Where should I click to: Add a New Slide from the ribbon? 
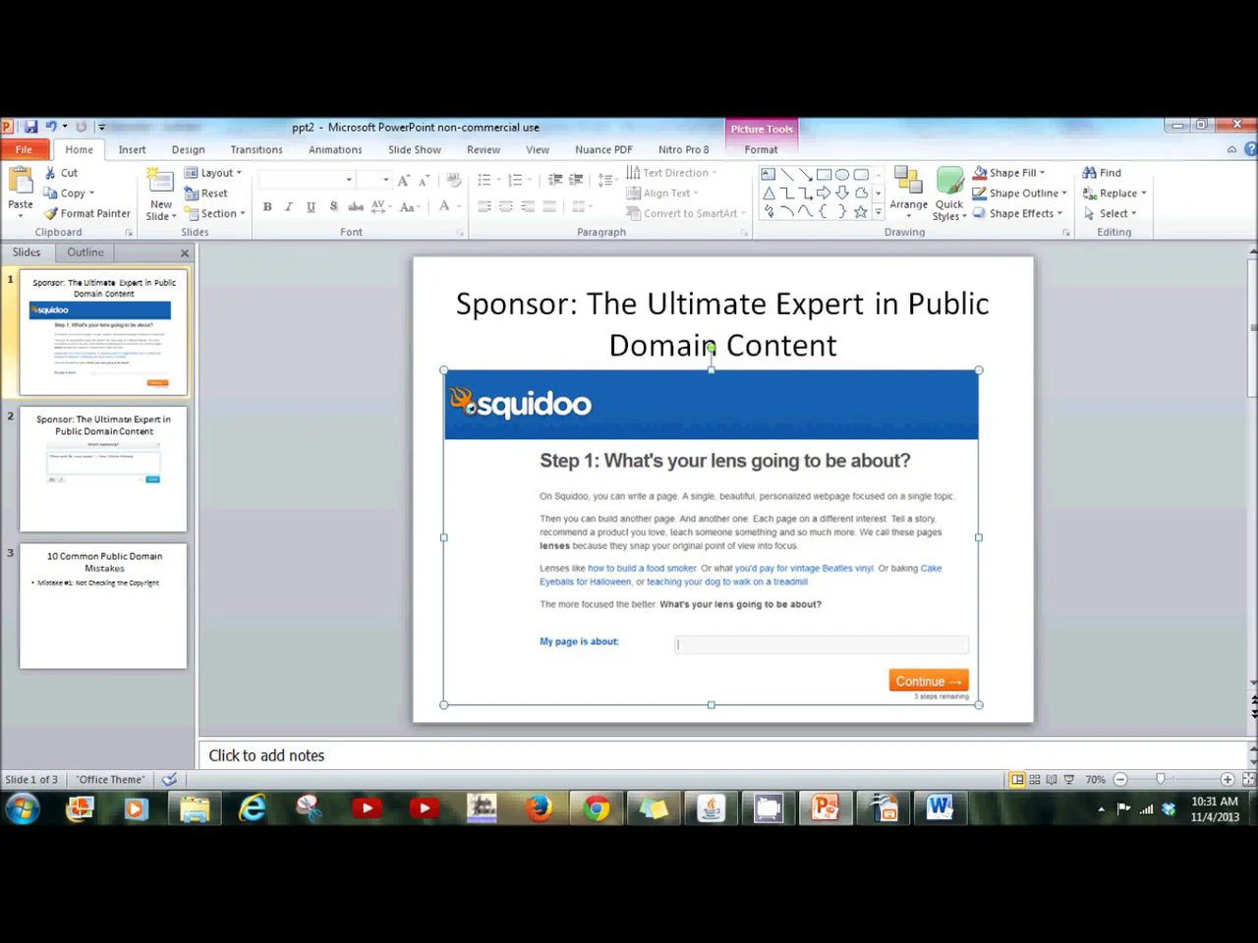click(160, 194)
